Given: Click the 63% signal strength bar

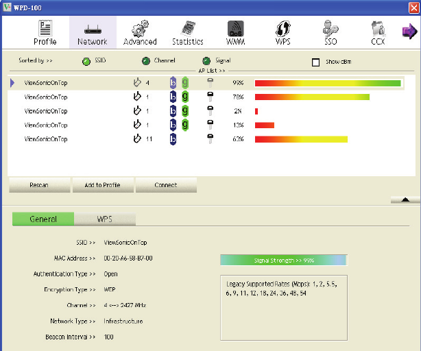Looking at the screenshot, I should point(301,139).
